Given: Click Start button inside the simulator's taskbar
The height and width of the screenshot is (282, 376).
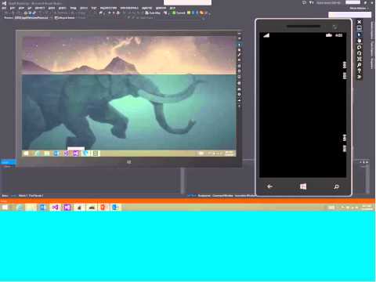Looking at the screenshot, I should click(x=26, y=154).
